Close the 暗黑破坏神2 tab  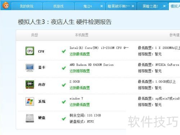click(x=133, y=6)
